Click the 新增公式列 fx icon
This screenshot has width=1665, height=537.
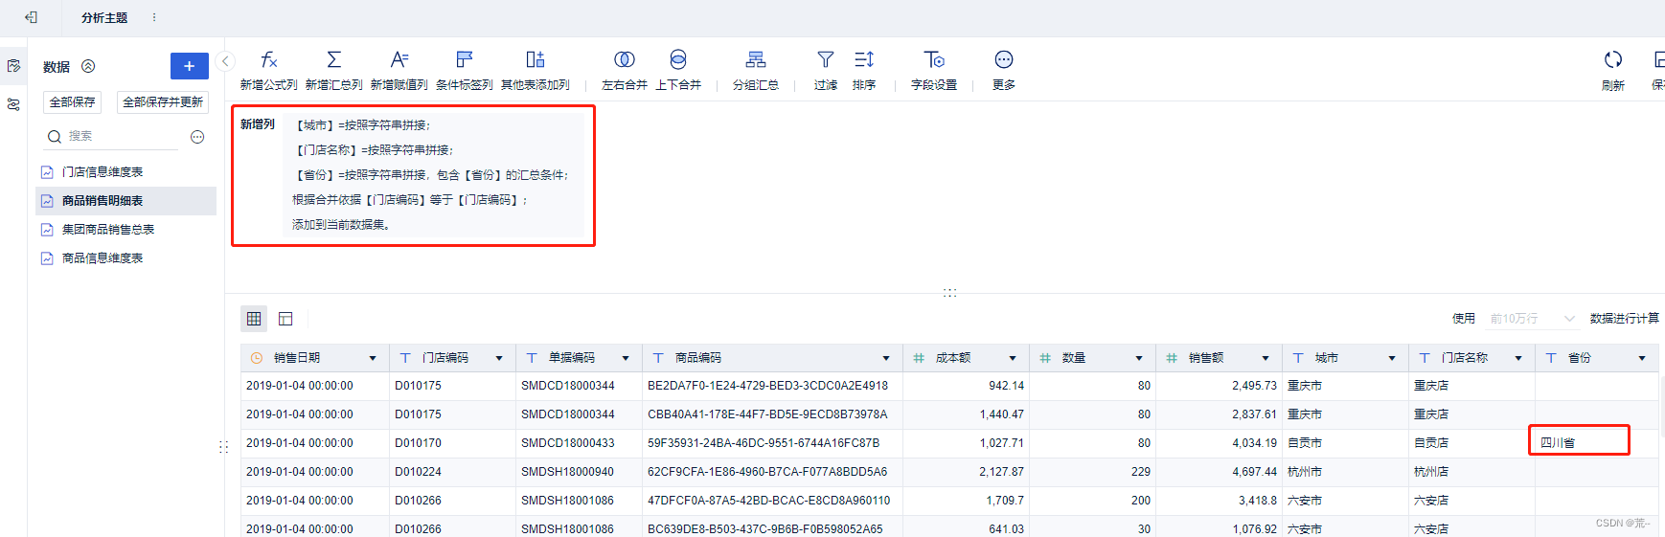pos(269,59)
